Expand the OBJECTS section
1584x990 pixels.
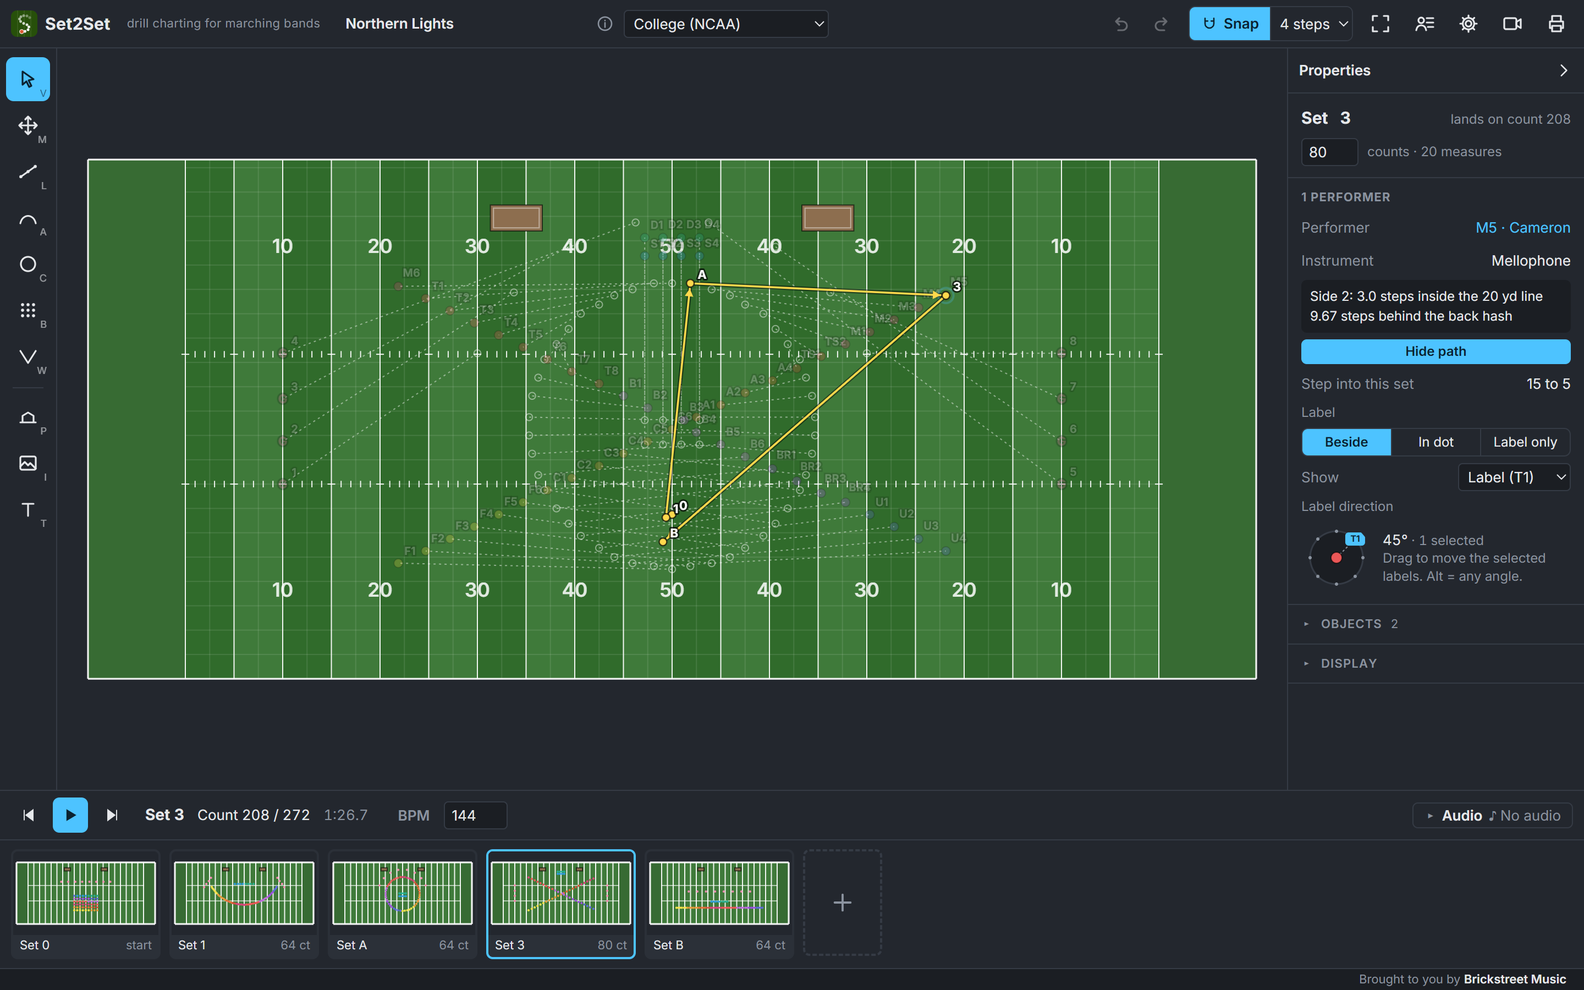pyautogui.click(x=1436, y=624)
